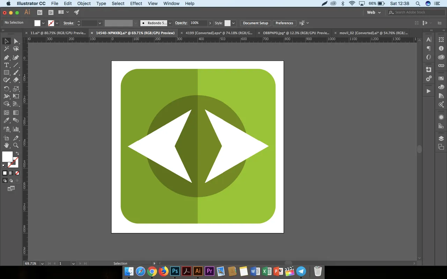Open the zoom level dropdown in status bar

42,264
